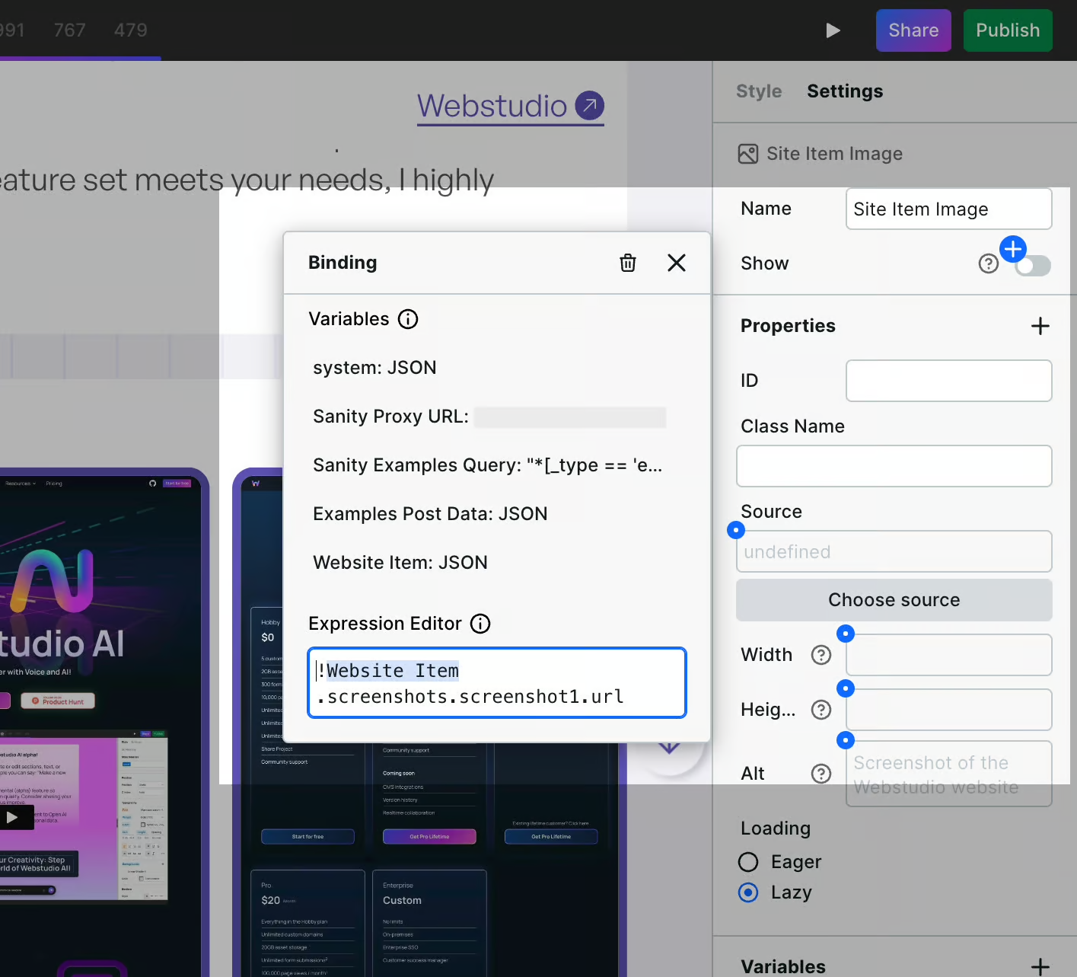Viewport: 1077px width, 977px height.
Task: Add a variable with the Variables plus icon
Action: pyautogui.click(x=1040, y=965)
